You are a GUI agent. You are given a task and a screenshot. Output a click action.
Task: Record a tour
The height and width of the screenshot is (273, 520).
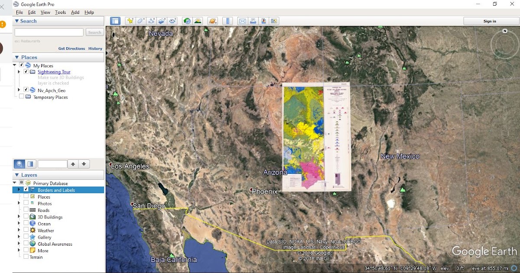coord(173,20)
